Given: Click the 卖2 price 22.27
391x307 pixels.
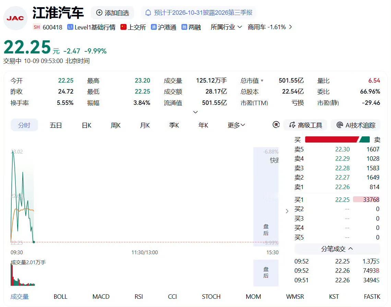Looking at the screenshot, I should [x=342, y=177].
